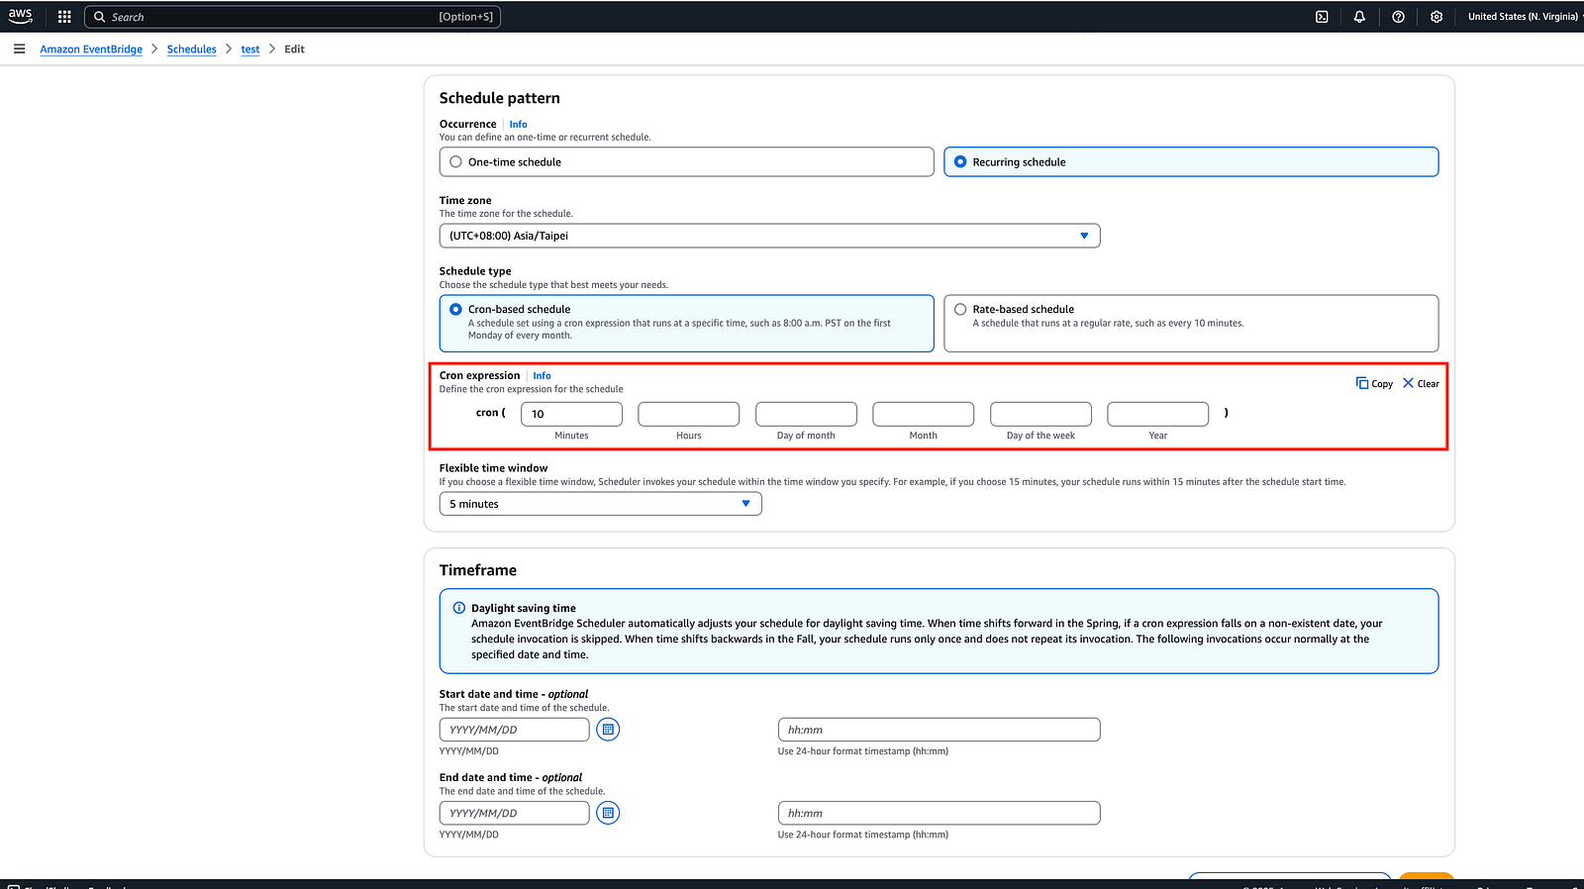Image resolution: width=1584 pixels, height=889 pixels.
Task: Open the Occurrence Info link
Action: (518, 125)
